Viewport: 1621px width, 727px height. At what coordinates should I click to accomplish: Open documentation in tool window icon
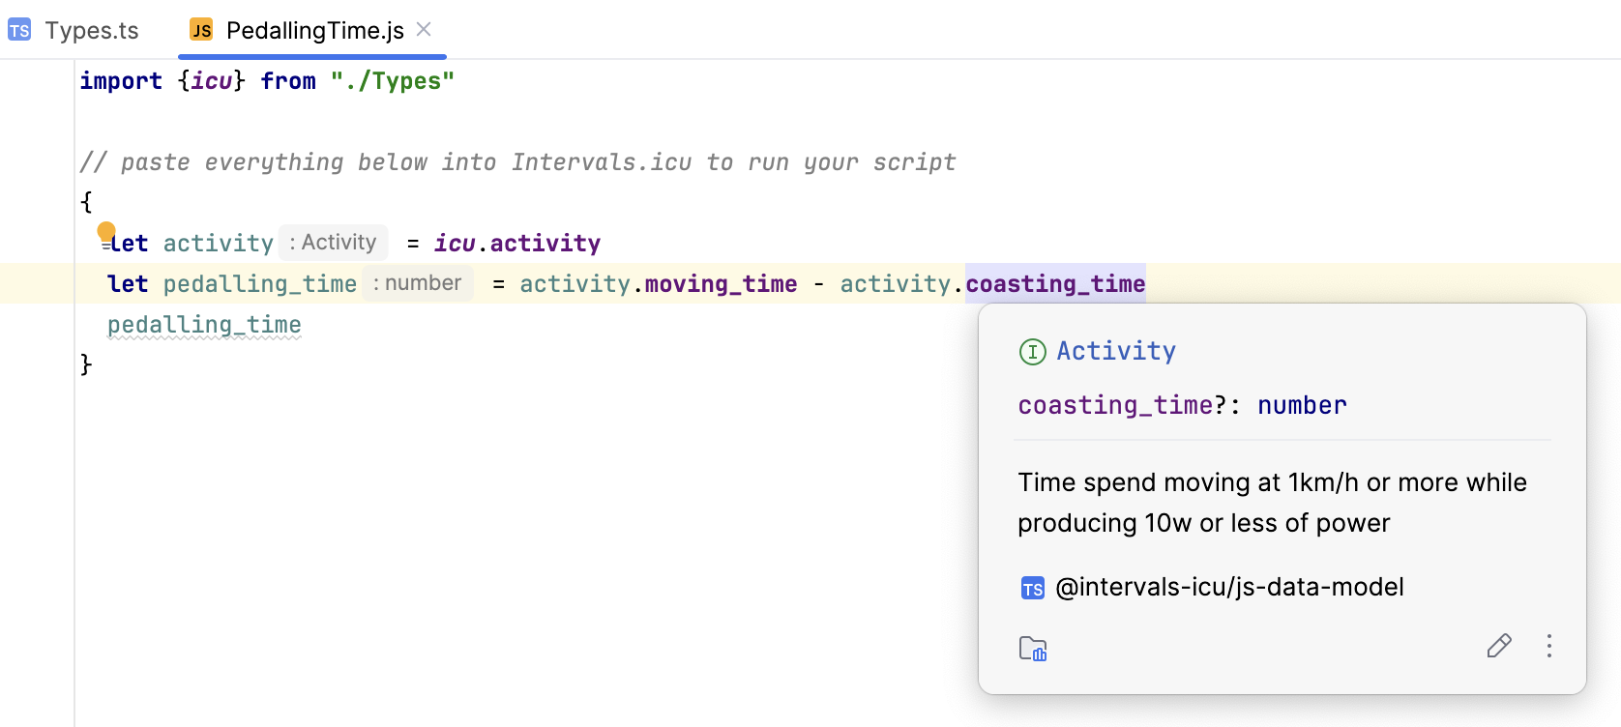(1033, 649)
